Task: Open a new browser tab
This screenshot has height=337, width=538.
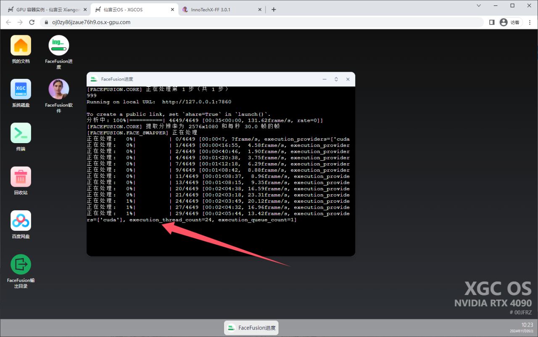Action: click(274, 10)
